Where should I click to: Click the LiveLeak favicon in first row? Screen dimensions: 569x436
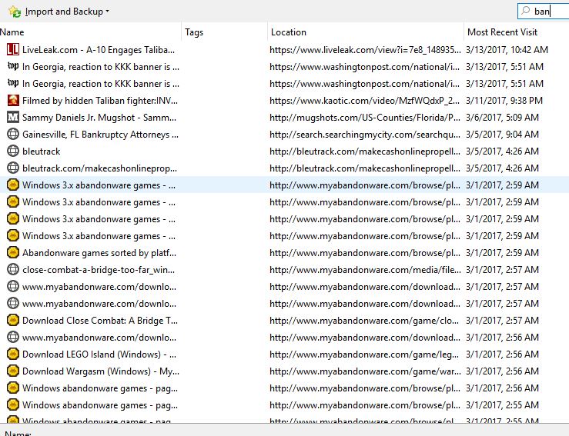[12, 50]
